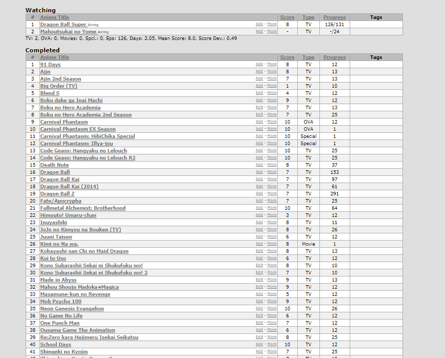Click Edit for Boku no Hero Academia 2nd Season
Image resolution: width=445 pixels, height=358 pixels.
point(259,114)
